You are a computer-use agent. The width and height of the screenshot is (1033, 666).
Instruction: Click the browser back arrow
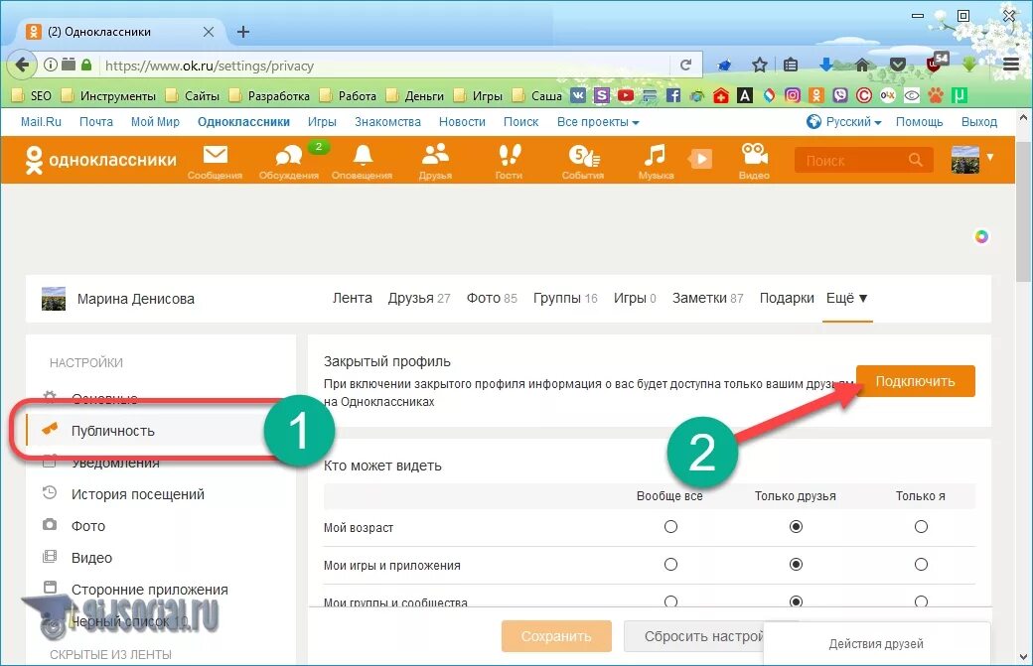pyautogui.click(x=21, y=66)
